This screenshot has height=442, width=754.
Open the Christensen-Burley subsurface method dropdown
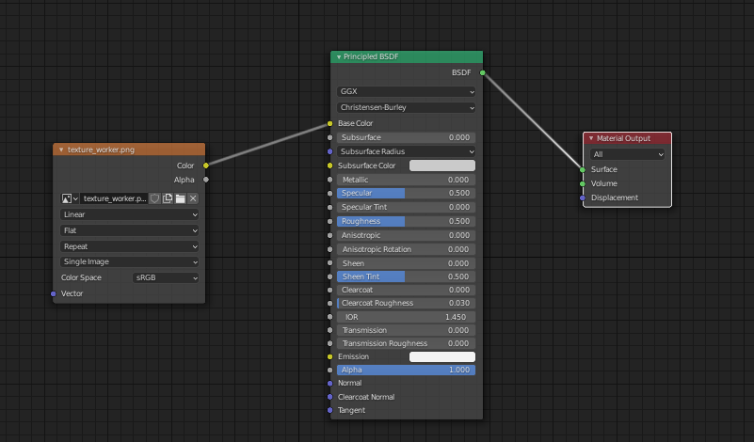(406, 107)
